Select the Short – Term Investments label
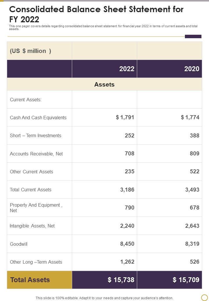This screenshot has width=209, height=301. pyautogui.click(x=36, y=135)
